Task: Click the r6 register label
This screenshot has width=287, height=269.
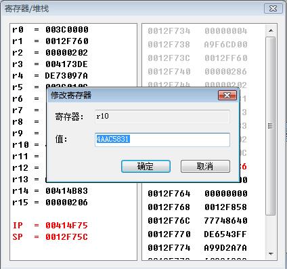Action: coord(18,99)
